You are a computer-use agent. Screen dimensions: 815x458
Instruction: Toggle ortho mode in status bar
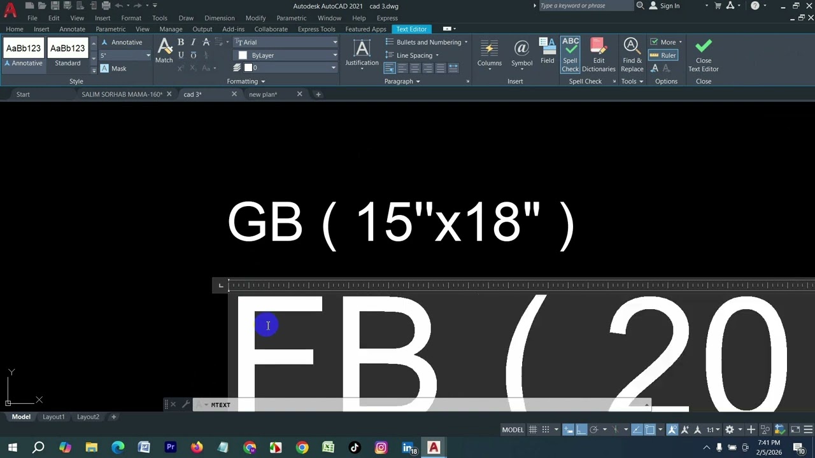pyautogui.click(x=581, y=430)
